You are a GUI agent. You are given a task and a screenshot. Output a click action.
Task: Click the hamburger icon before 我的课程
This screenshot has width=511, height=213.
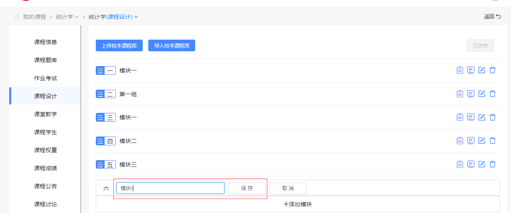pyautogui.click(x=17, y=17)
